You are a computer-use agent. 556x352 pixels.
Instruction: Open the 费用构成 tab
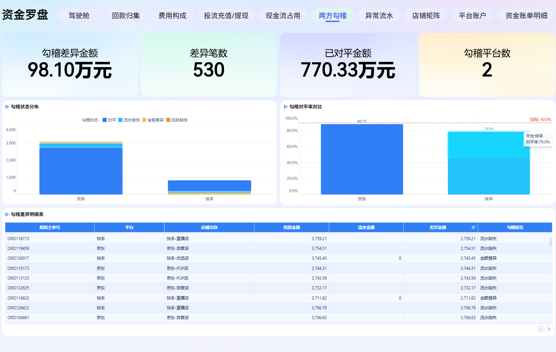coord(173,15)
